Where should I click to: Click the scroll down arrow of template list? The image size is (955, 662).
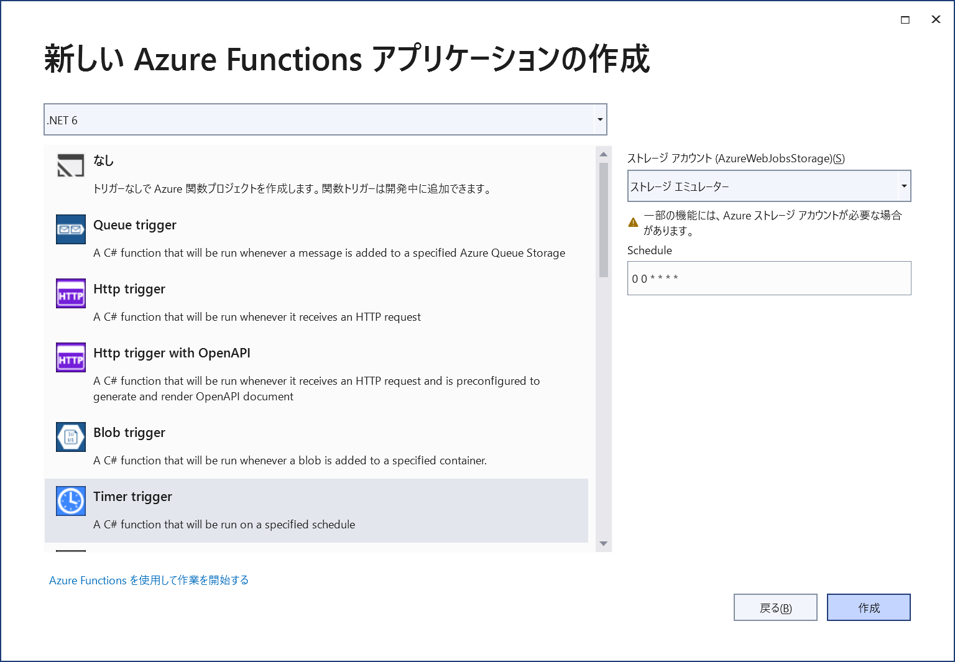coord(603,544)
